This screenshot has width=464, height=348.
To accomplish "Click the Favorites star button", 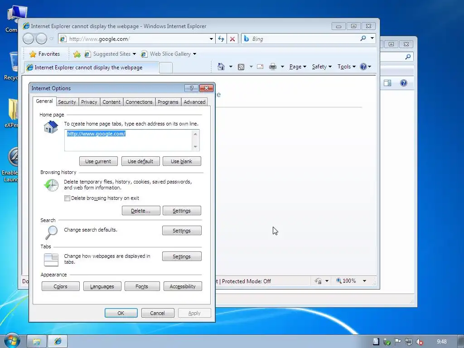I will (45, 54).
